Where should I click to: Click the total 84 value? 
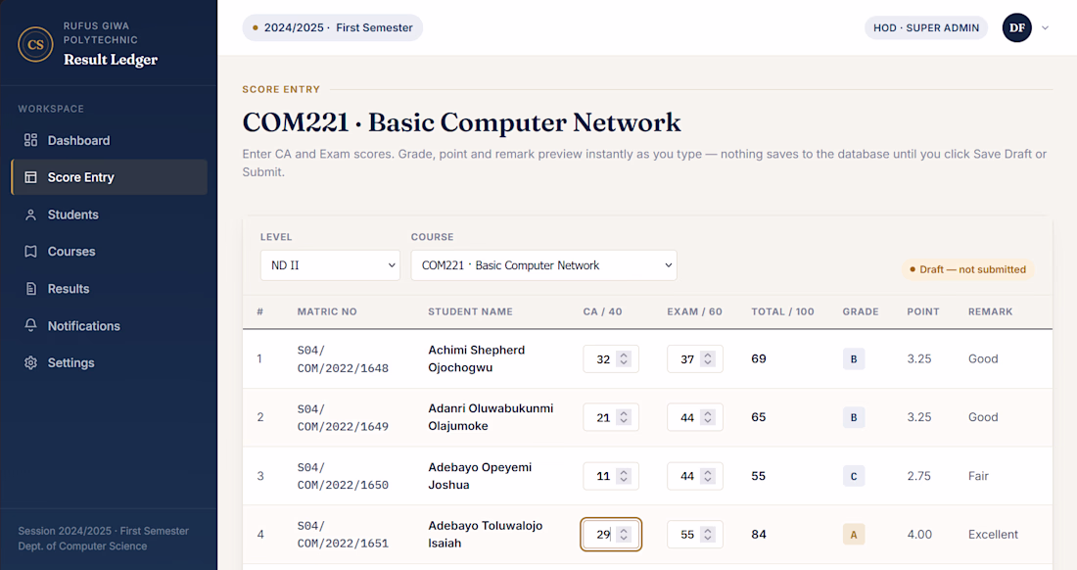pos(758,535)
